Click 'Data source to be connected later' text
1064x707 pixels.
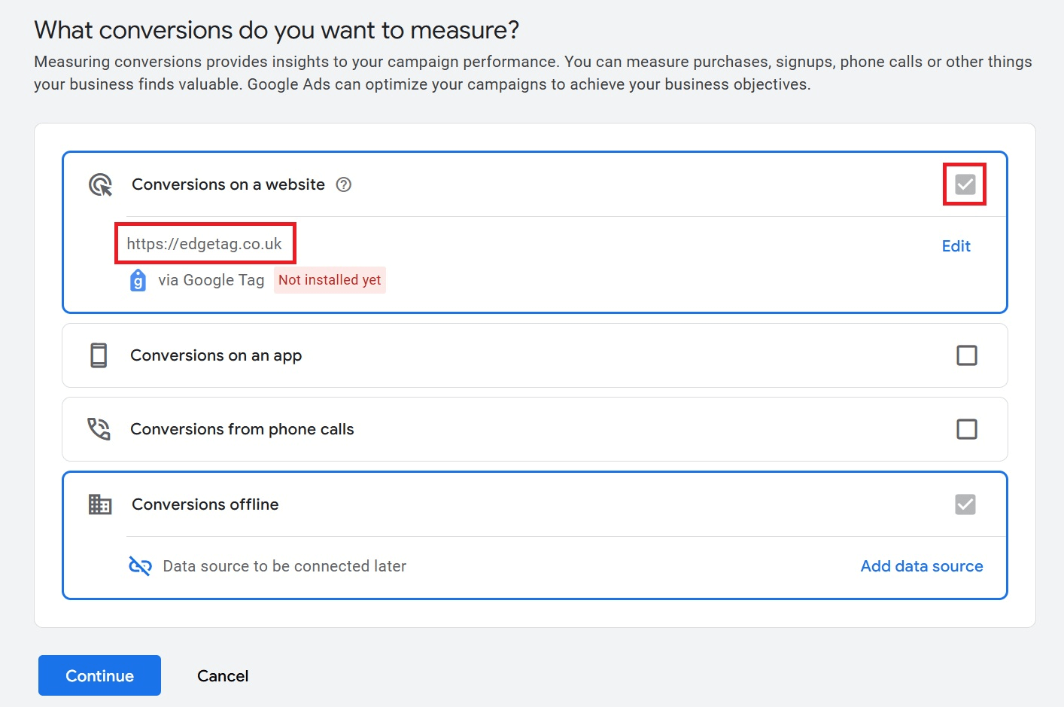[284, 566]
